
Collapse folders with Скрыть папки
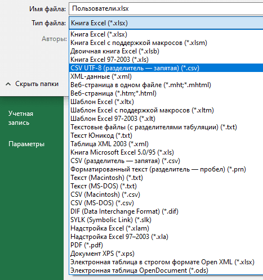(x=32, y=84)
